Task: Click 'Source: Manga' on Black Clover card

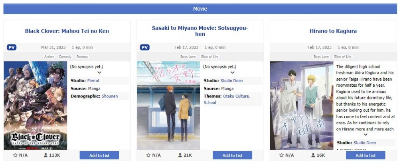Action: coord(85,89)
